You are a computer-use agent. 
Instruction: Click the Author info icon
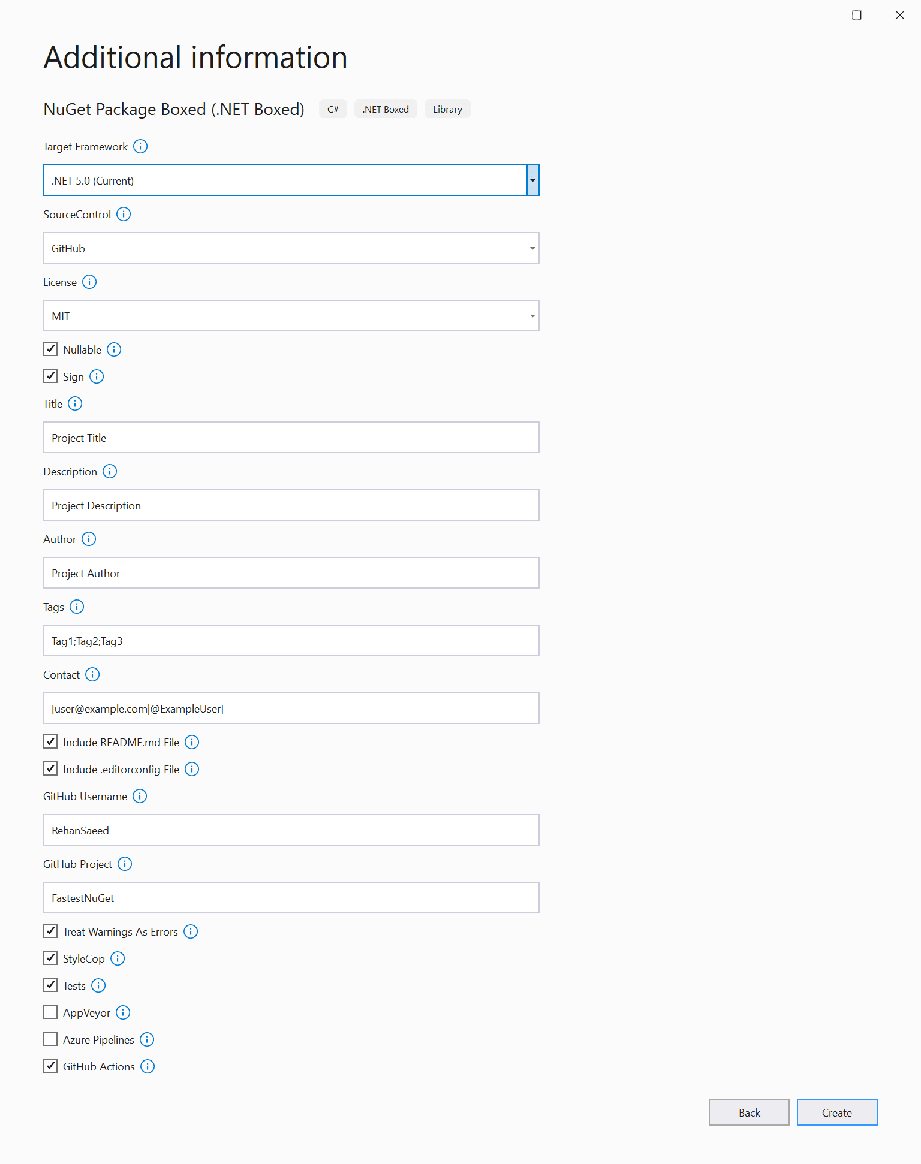pyautogui.click(x=89, y=539)
